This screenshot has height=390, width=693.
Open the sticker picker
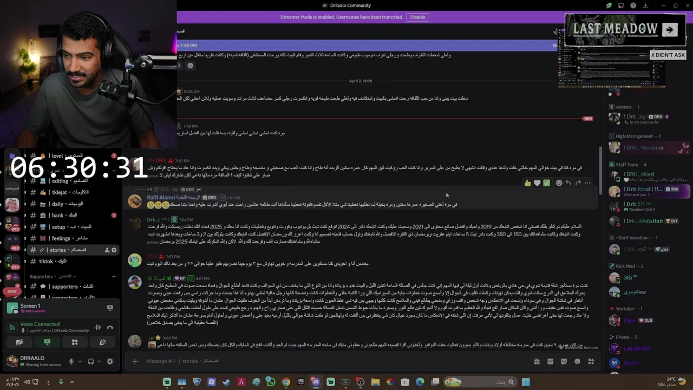click(564, 361)
